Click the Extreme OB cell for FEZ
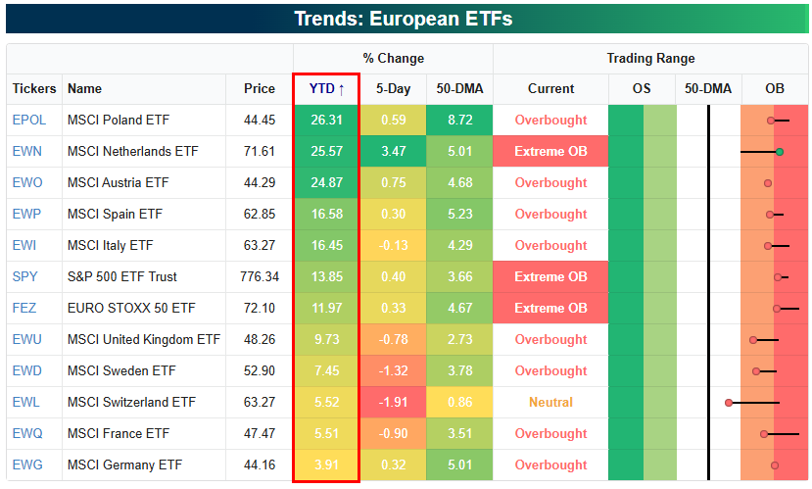Viewport: 812px width, 489px height. (550, 308)
